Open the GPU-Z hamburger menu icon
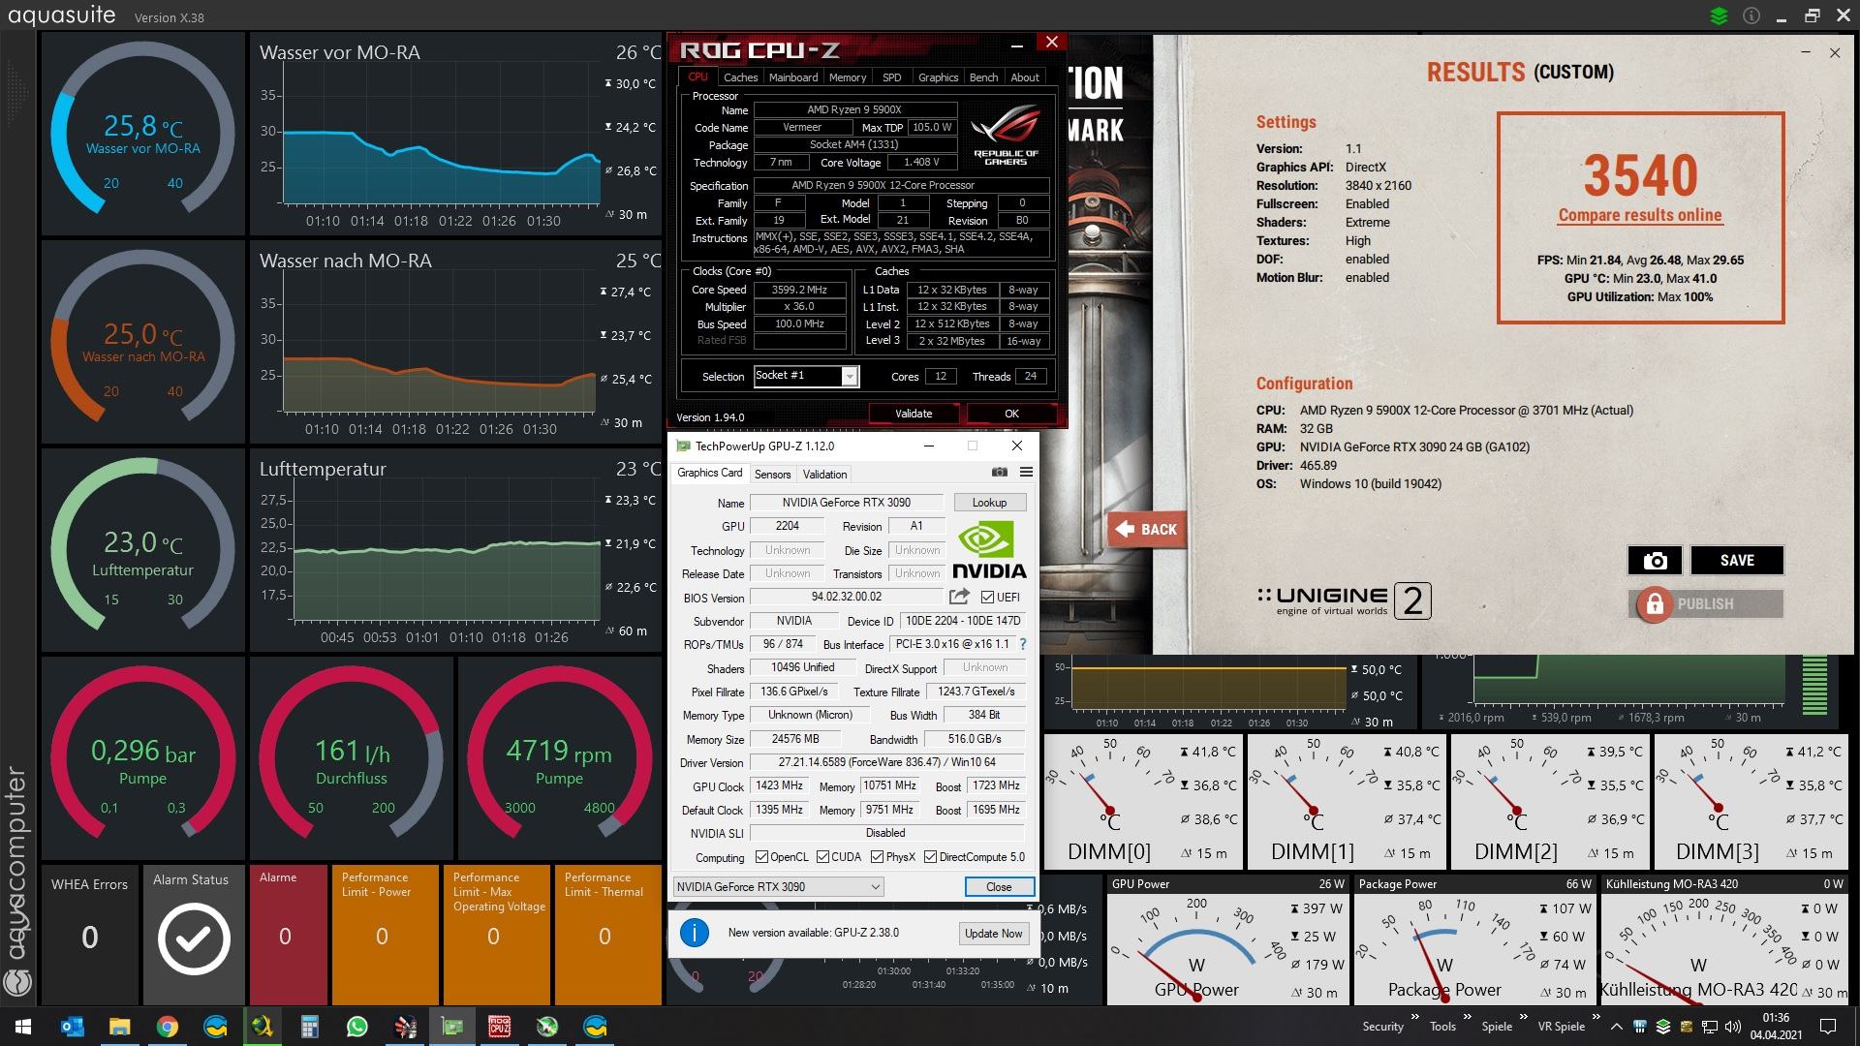 [x=1026, y=473]
